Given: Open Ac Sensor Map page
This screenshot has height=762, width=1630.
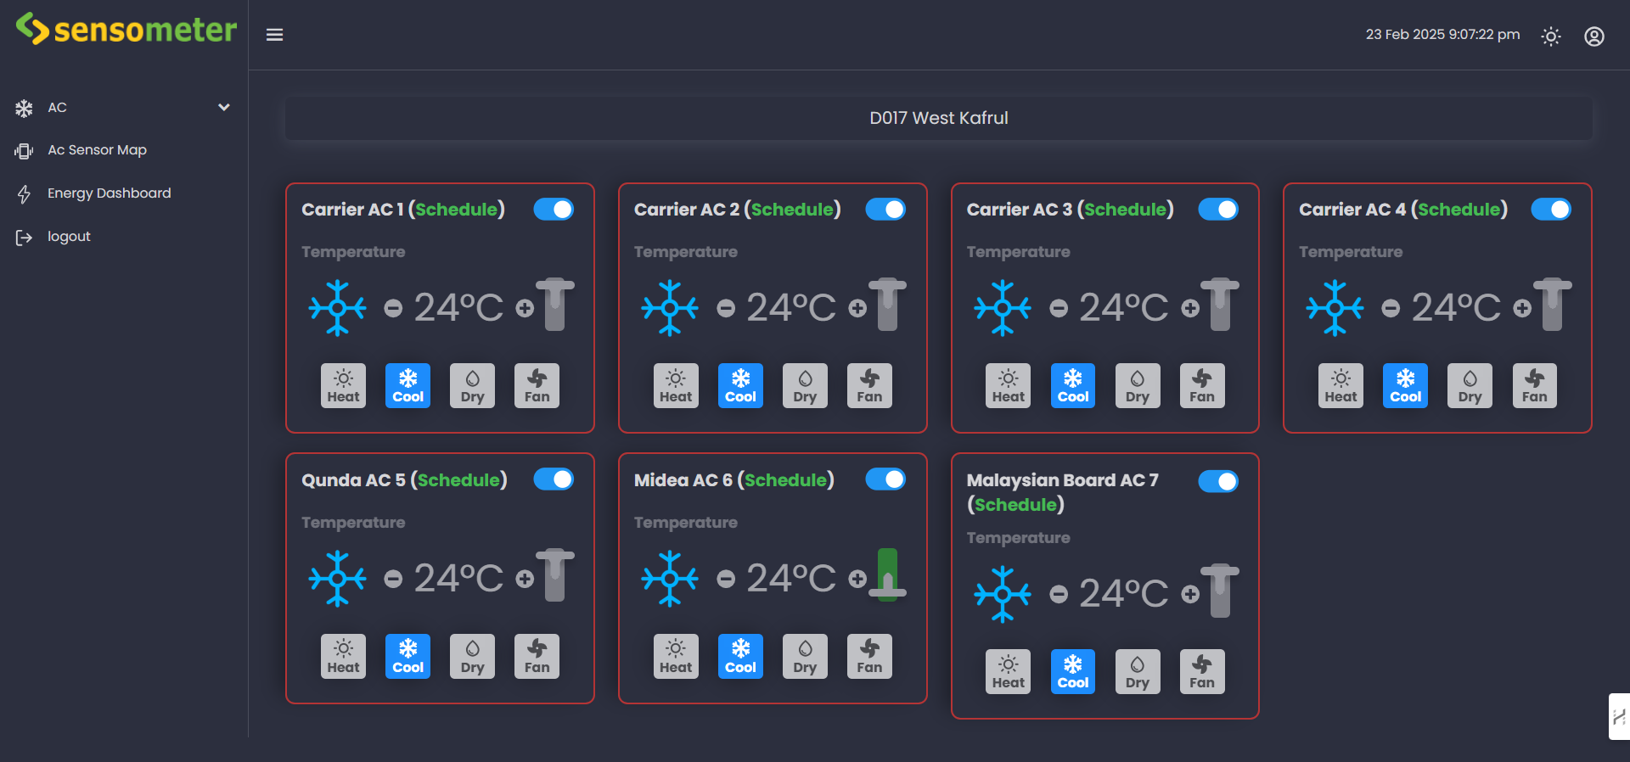Looking at the screenshot, I should [x=97, y=150].
